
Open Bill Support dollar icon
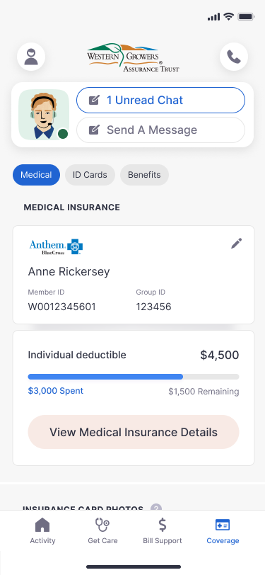click(163, 525)
